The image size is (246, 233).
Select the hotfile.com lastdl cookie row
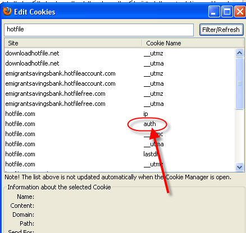[x=120, y=154]
